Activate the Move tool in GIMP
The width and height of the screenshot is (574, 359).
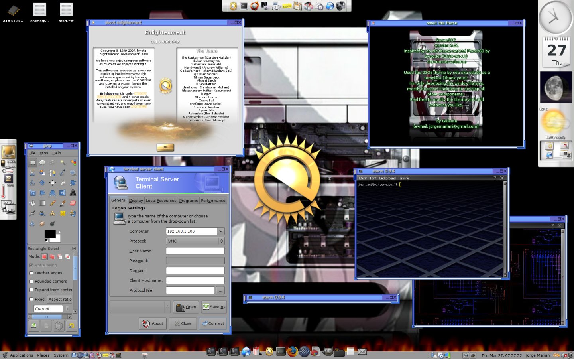42,183
